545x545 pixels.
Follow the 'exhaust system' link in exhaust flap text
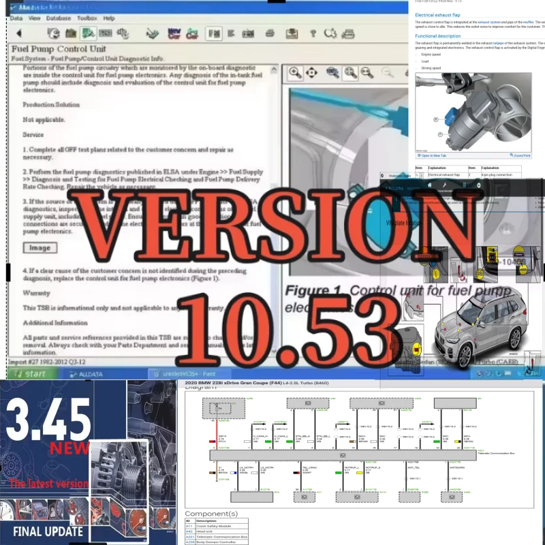tap(489, 22)
